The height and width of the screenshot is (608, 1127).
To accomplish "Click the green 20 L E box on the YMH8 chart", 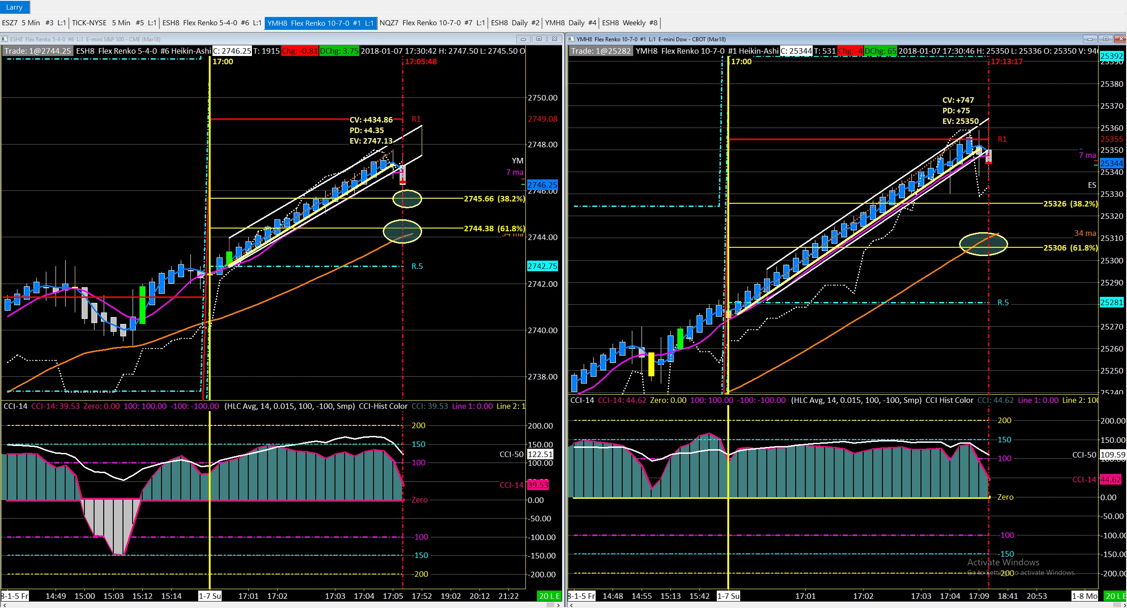I will [1115, 596].
